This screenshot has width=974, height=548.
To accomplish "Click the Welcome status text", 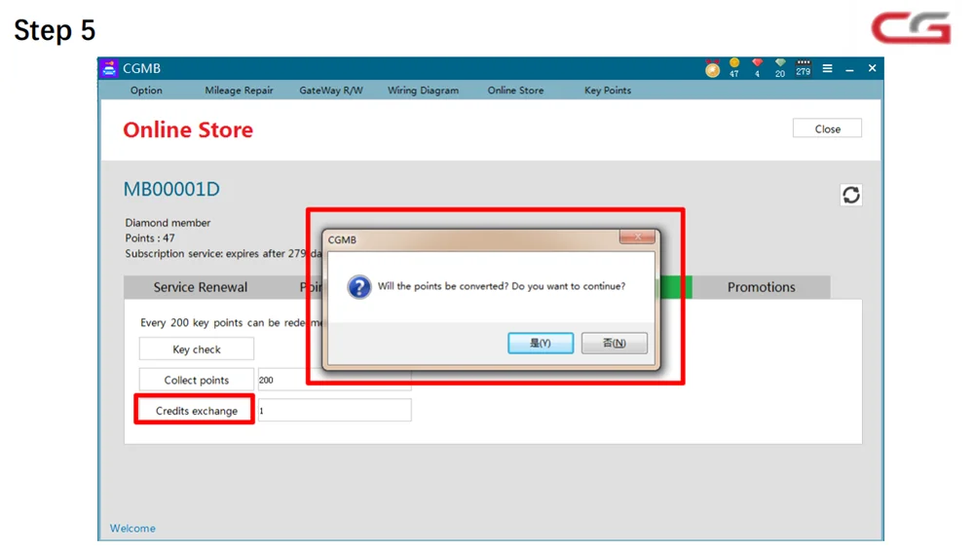I will point(132,529).
